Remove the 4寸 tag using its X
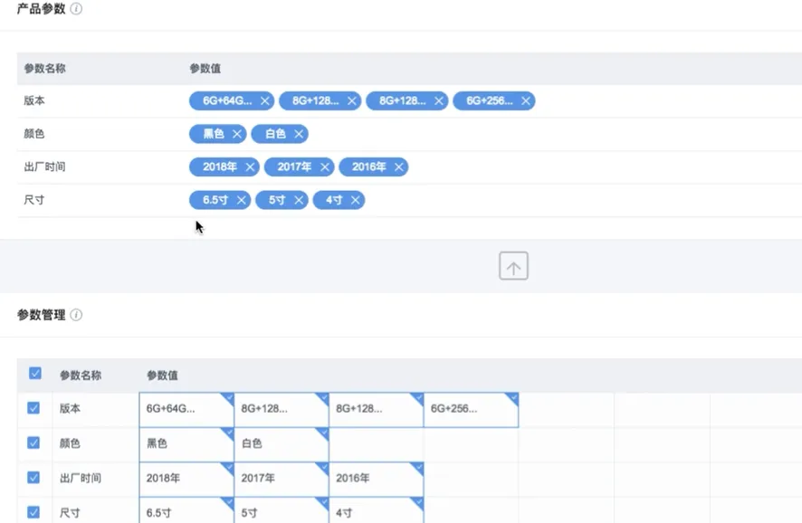The image size is (802, 523). point(356,200)
